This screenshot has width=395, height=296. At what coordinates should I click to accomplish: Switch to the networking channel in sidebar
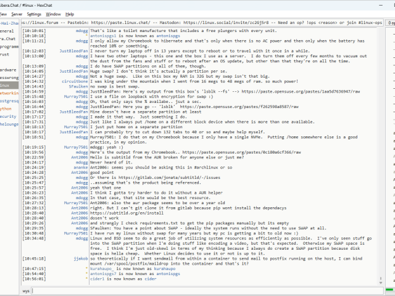9,92
